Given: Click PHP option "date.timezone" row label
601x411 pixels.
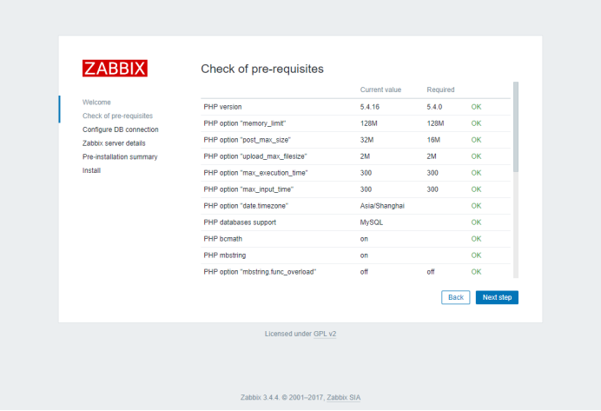Looking at the screenshot, I should [246, 206].
